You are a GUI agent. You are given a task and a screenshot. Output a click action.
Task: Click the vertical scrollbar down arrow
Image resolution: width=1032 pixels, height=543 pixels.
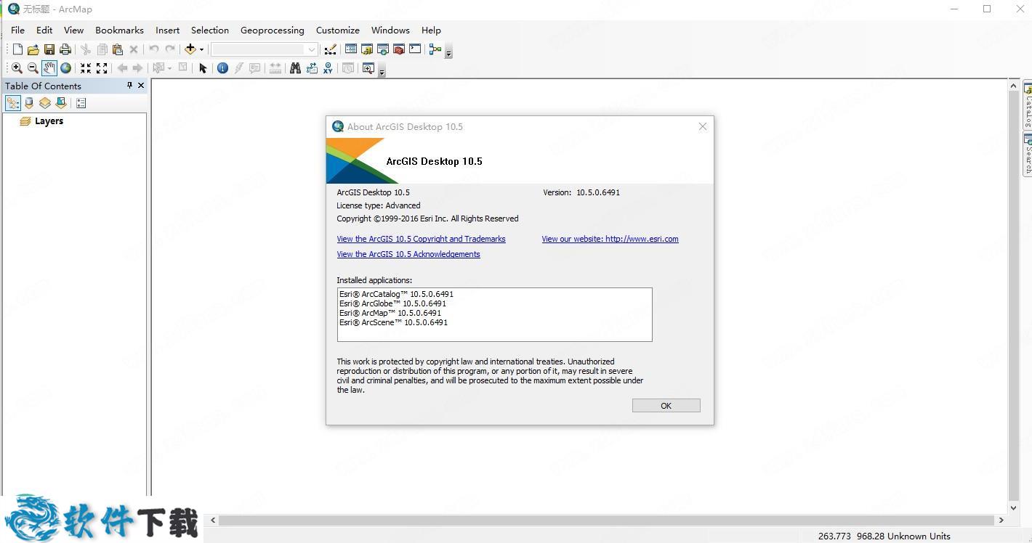point(1014,508)
